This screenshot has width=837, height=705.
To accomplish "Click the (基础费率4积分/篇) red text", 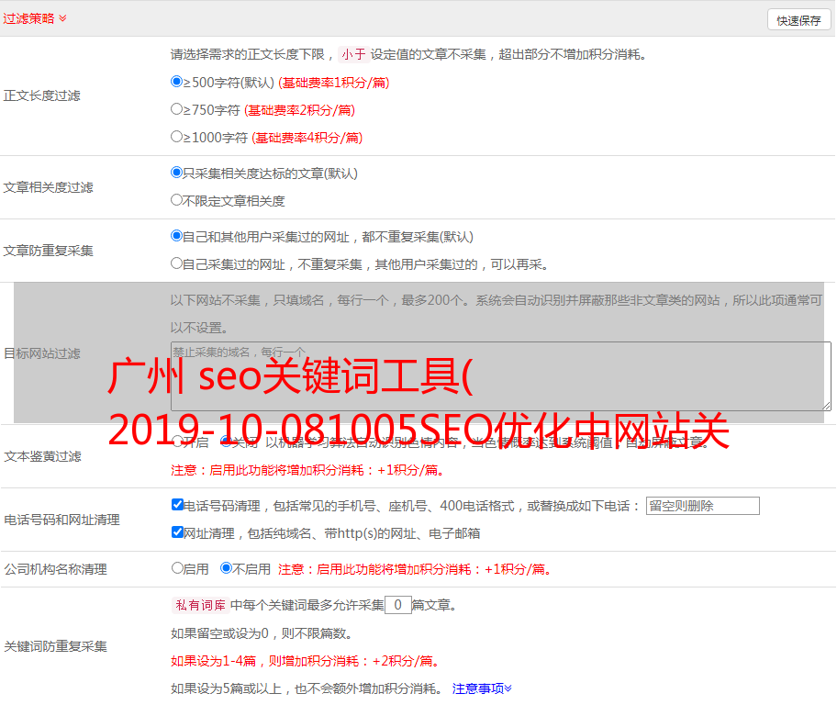I will 307,138.
